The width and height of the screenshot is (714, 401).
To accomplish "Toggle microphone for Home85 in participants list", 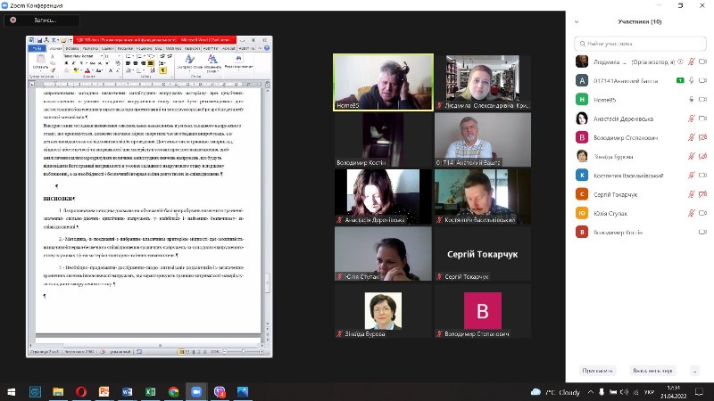I will 691,100.
